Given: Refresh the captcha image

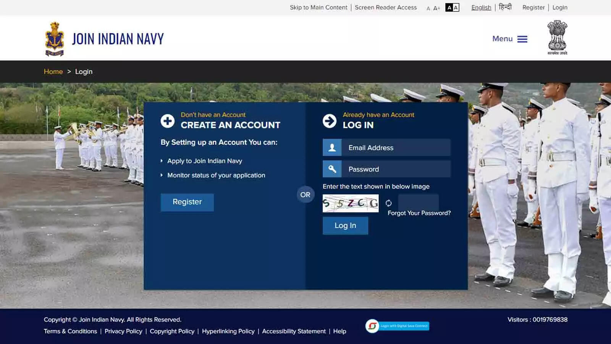Looking at the screenshot, I should (x=389, y=203).
